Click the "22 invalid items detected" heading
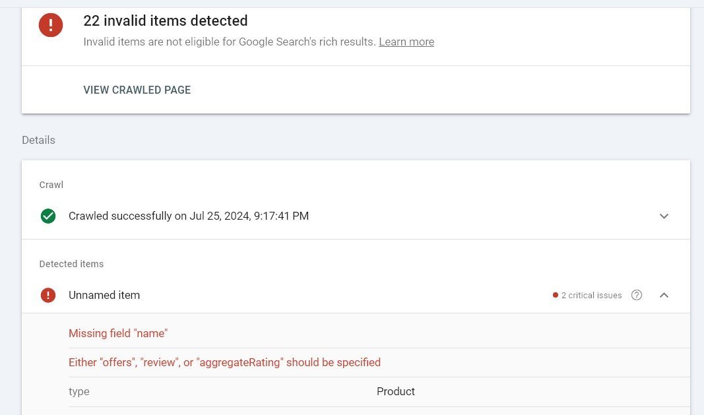This screenshot has height=415, width=704. click(166, 20)
